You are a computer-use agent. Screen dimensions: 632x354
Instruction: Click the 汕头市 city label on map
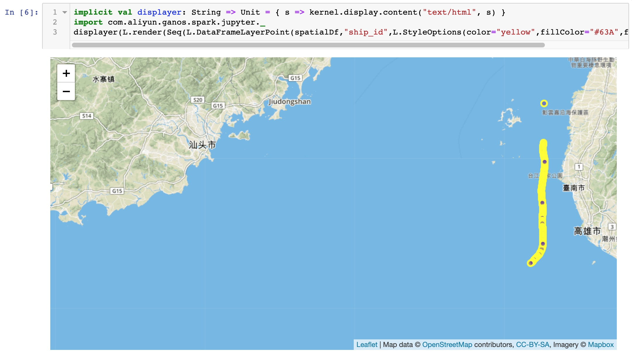pyautogui.click(x=202, y=145)
